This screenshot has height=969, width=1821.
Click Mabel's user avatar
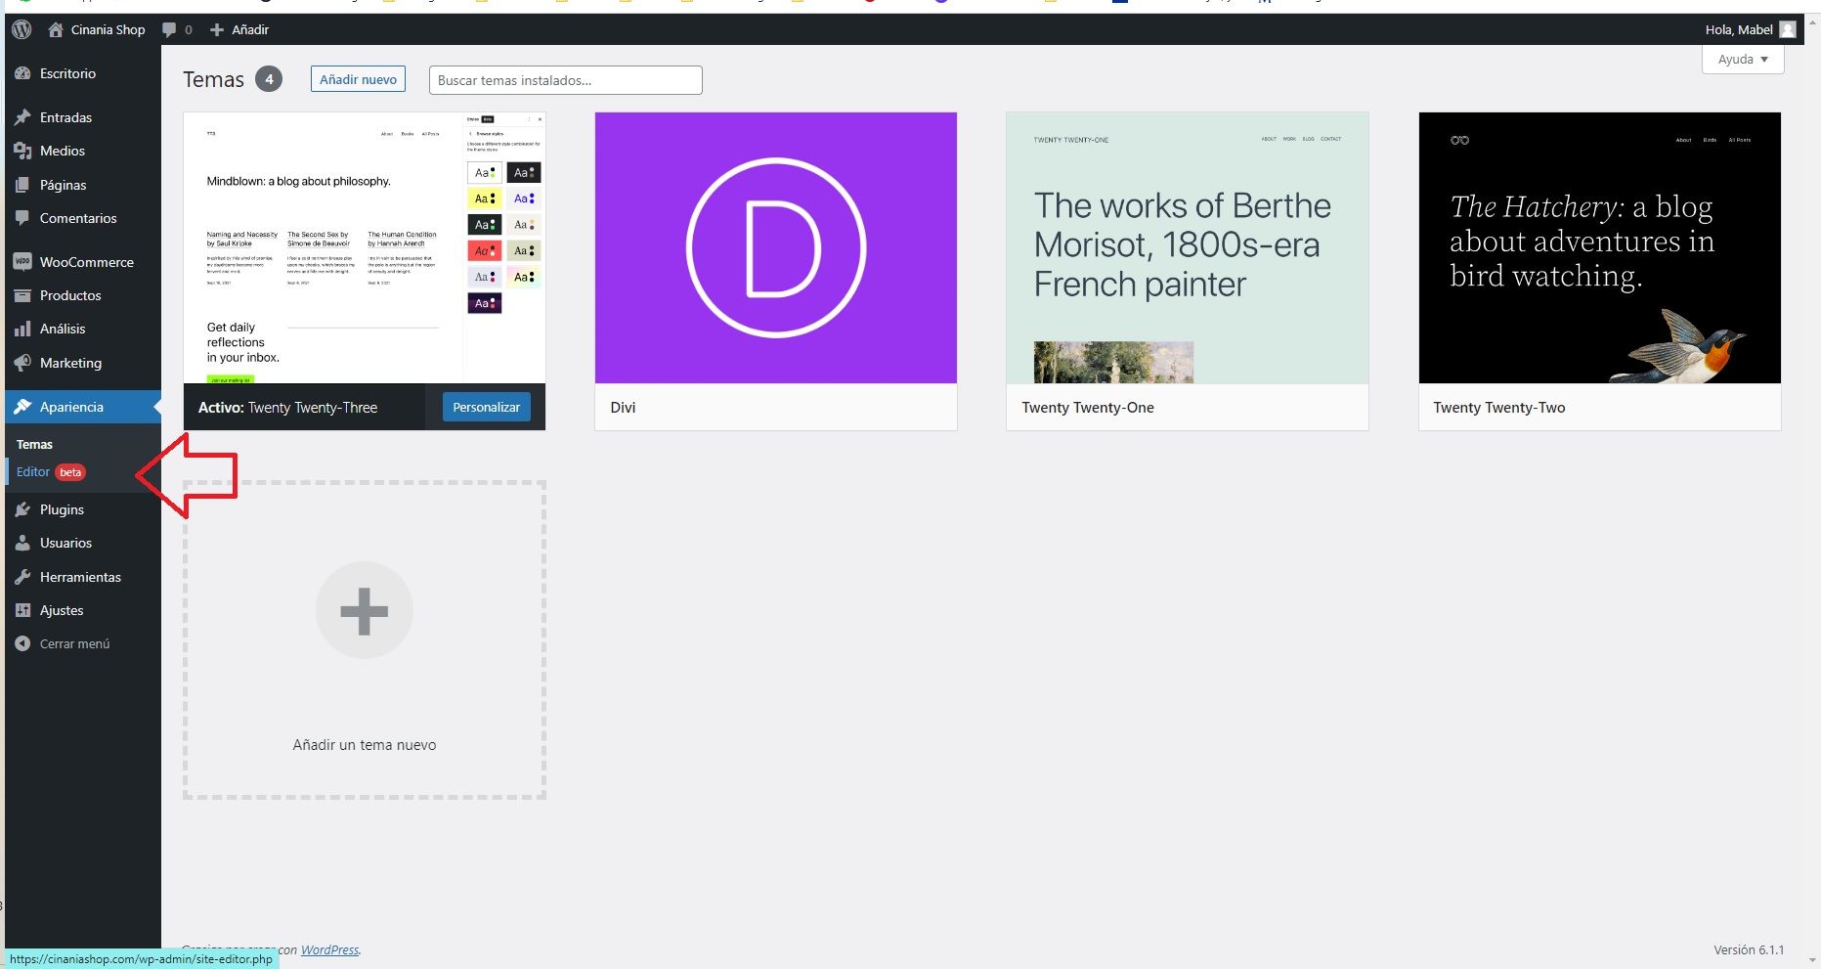coord(1788,29)
